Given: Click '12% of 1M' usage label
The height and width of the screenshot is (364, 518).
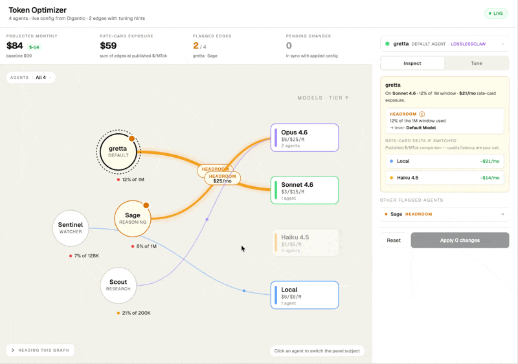Looking at the screenshot, I should (133, 180).
